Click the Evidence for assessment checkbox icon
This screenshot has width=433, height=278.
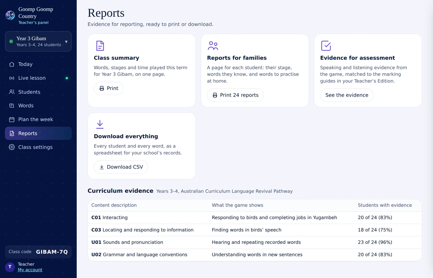point(326,46)
